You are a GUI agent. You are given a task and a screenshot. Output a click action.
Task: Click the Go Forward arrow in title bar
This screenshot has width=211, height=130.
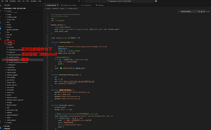pos(82,1)
